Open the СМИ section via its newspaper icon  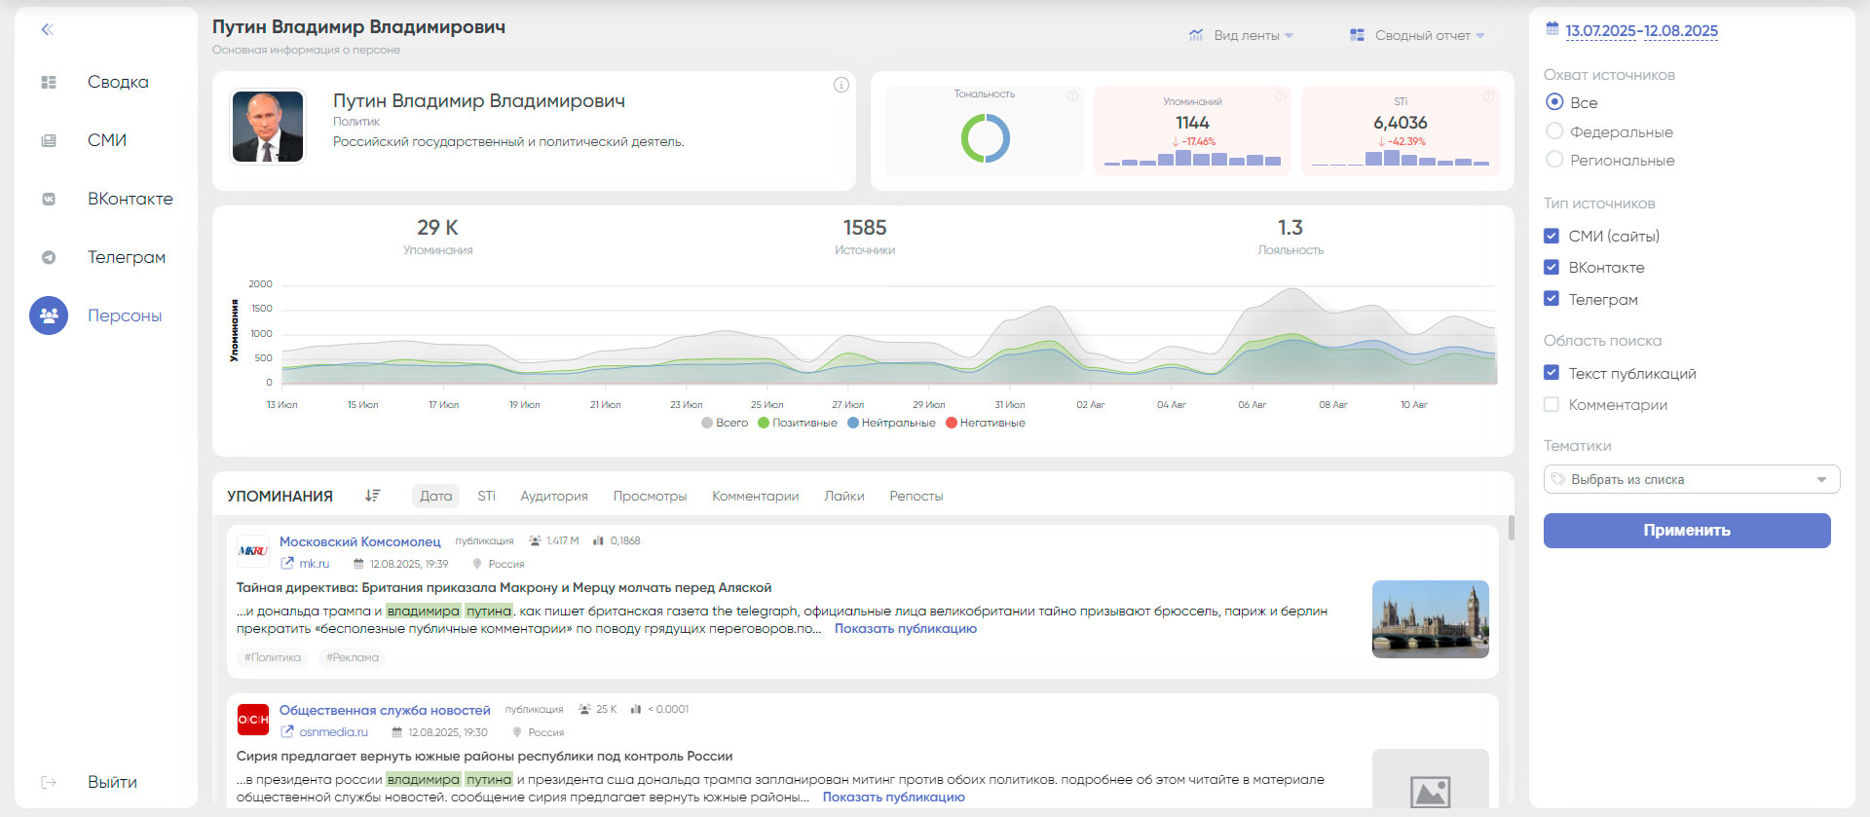(x=49, y=141)
